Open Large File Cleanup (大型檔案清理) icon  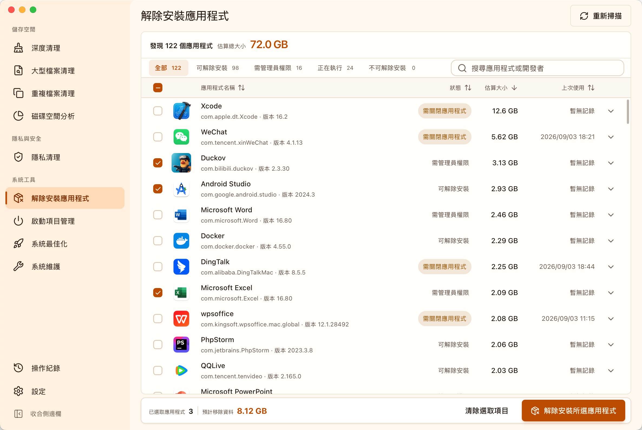(x=18, y=71)
